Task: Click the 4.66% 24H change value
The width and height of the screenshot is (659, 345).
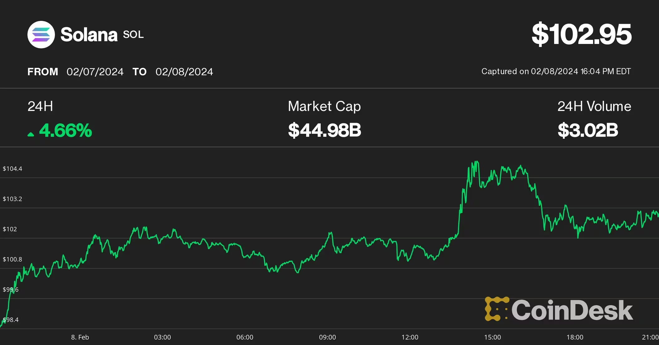Action: click(66, 130)
